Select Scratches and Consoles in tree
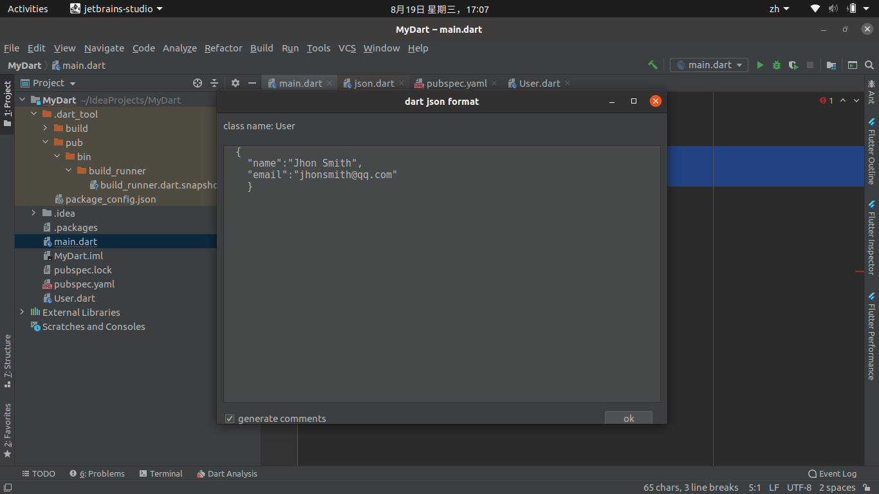 pos(93,327)
